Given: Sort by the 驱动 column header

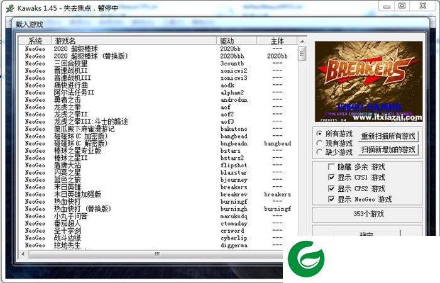Looking at the screenshot, I should click(x=236, y=41).
